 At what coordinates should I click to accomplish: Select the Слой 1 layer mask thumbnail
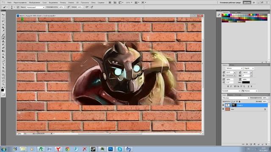click(x=234, y=105)
